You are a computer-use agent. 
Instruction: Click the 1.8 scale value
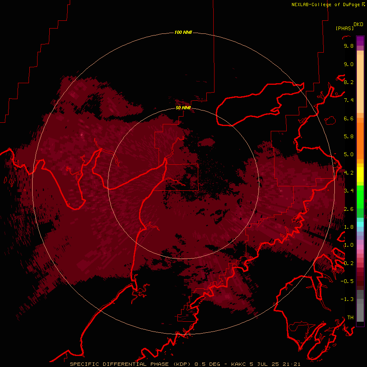[349, 227]
